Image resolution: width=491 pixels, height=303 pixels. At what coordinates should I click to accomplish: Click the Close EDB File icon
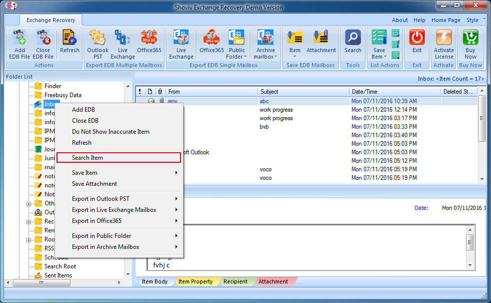(x=43, y=39)
